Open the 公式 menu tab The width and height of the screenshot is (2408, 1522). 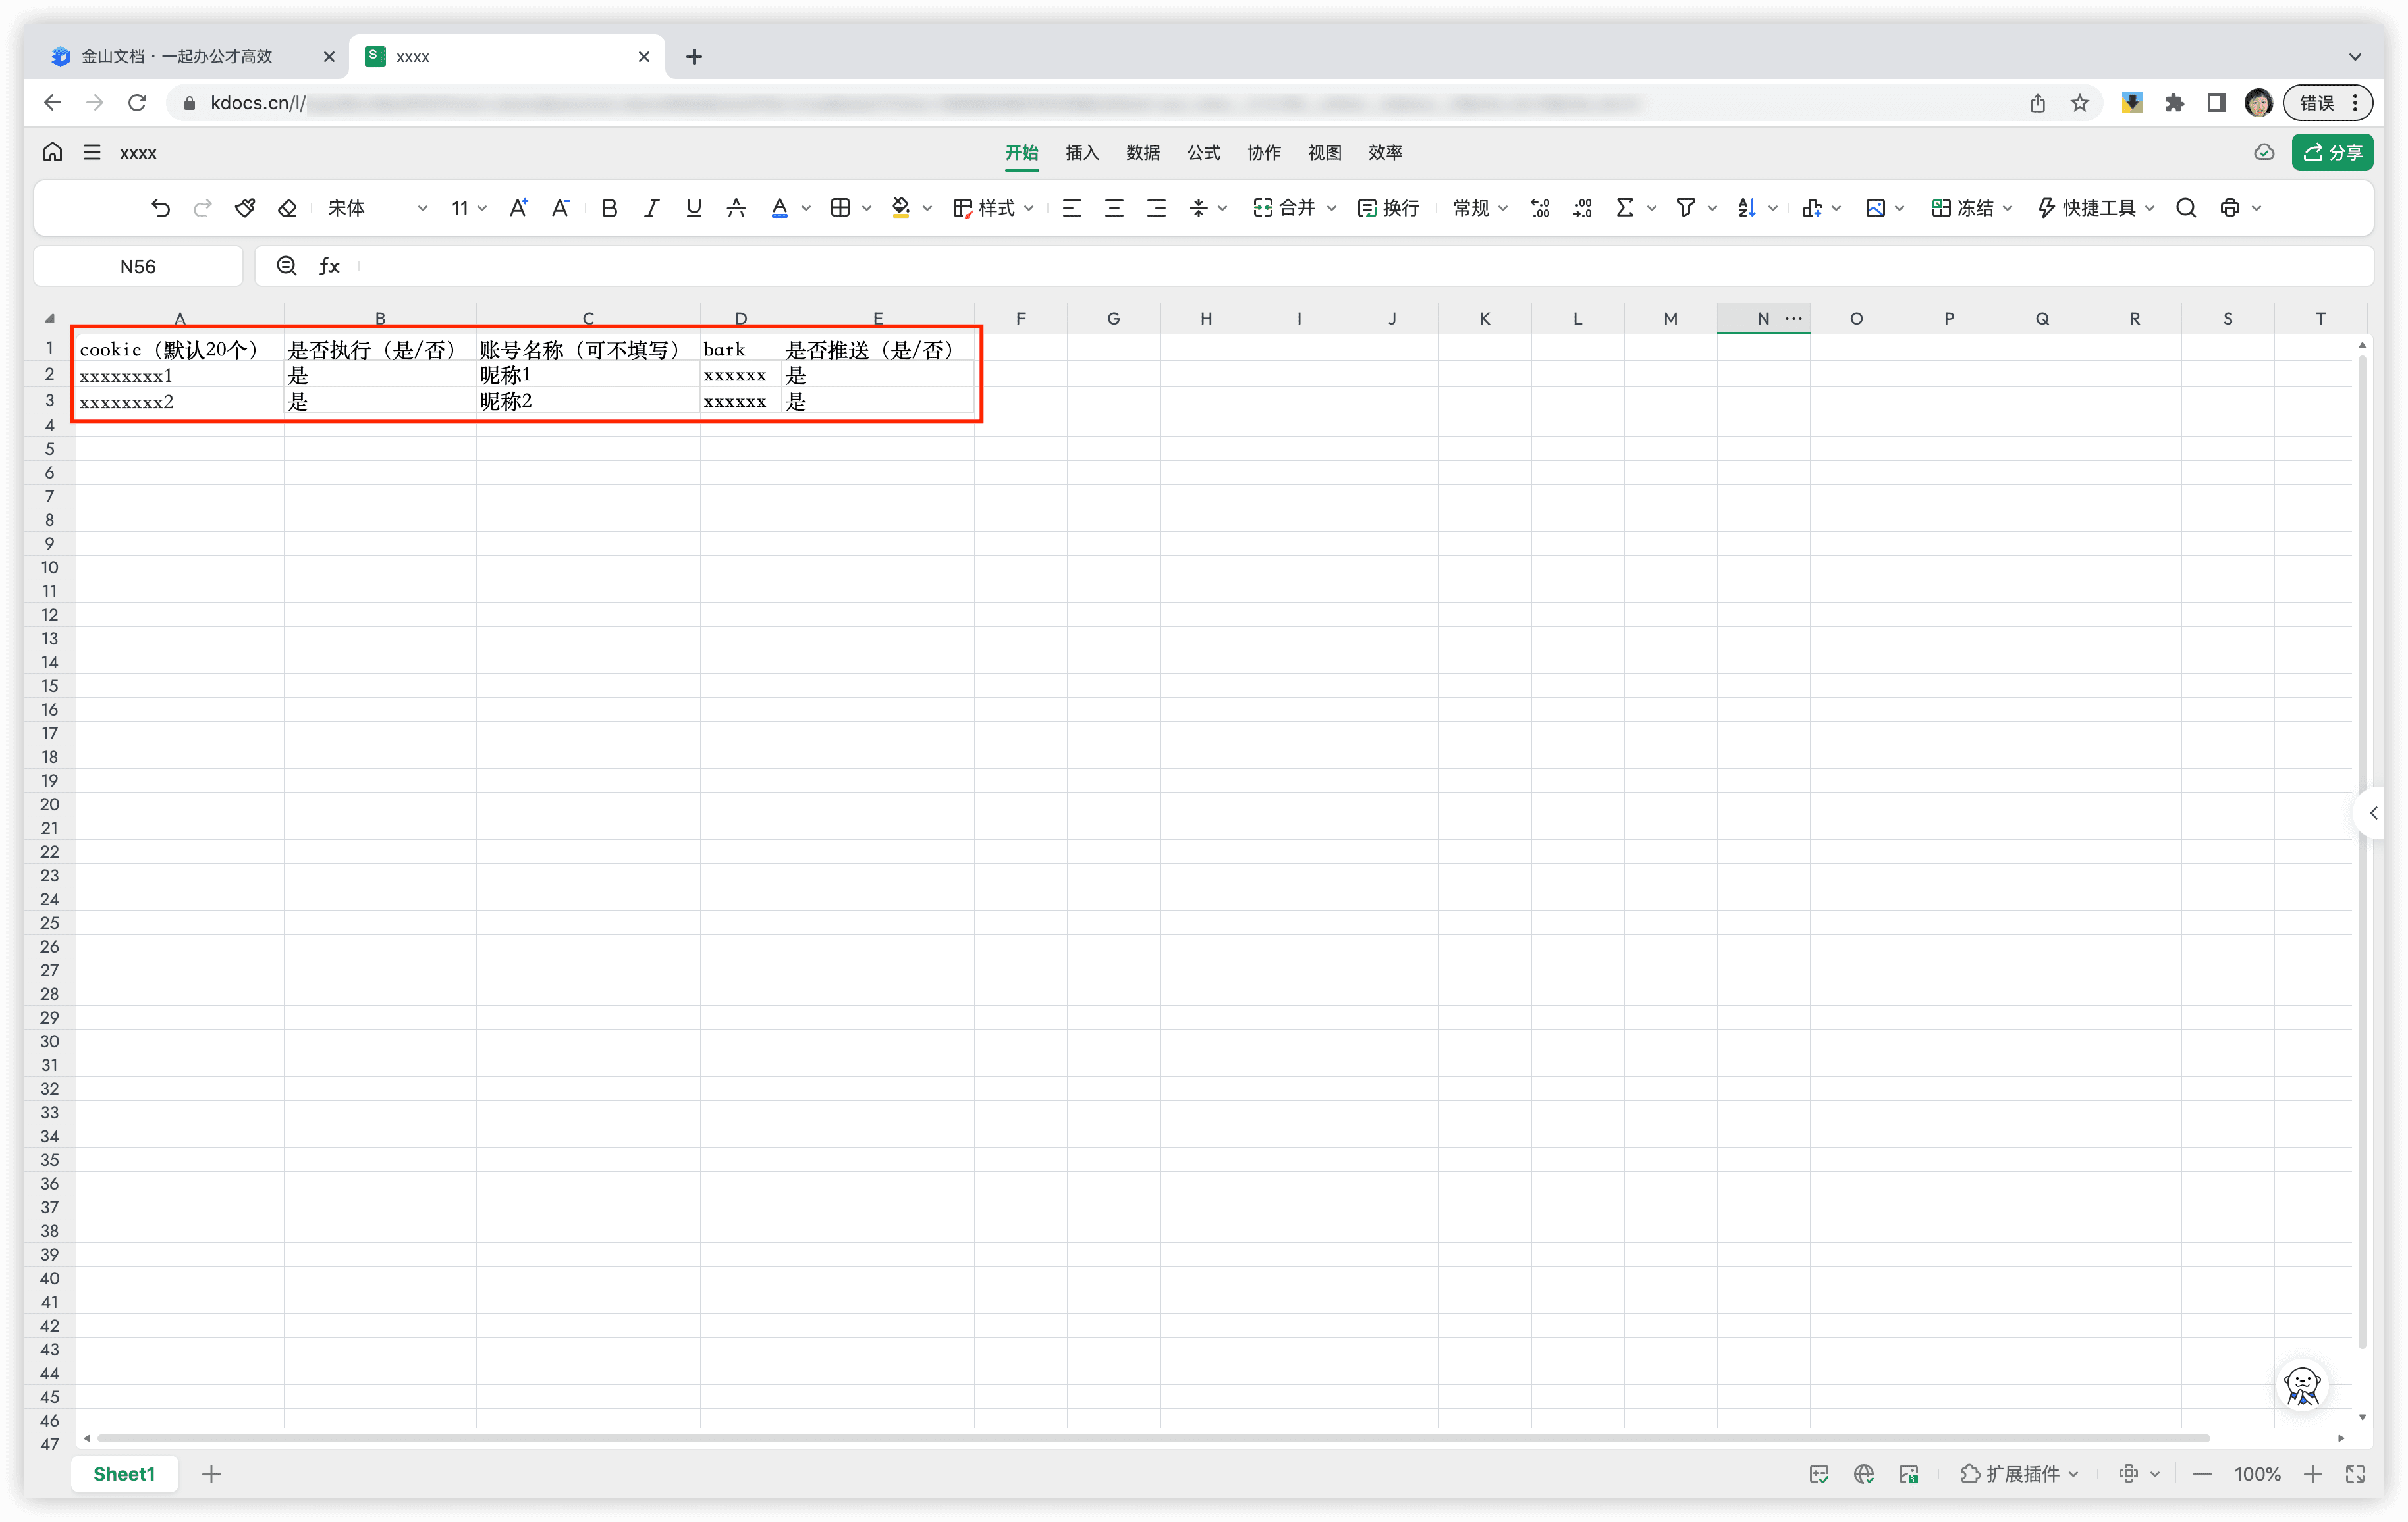tap(1203, 152)
